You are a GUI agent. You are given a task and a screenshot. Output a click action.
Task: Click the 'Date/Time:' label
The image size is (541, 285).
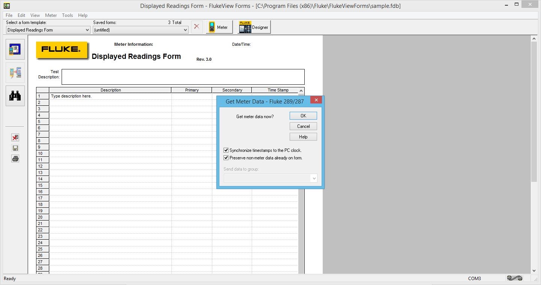(x=242, y=44)
